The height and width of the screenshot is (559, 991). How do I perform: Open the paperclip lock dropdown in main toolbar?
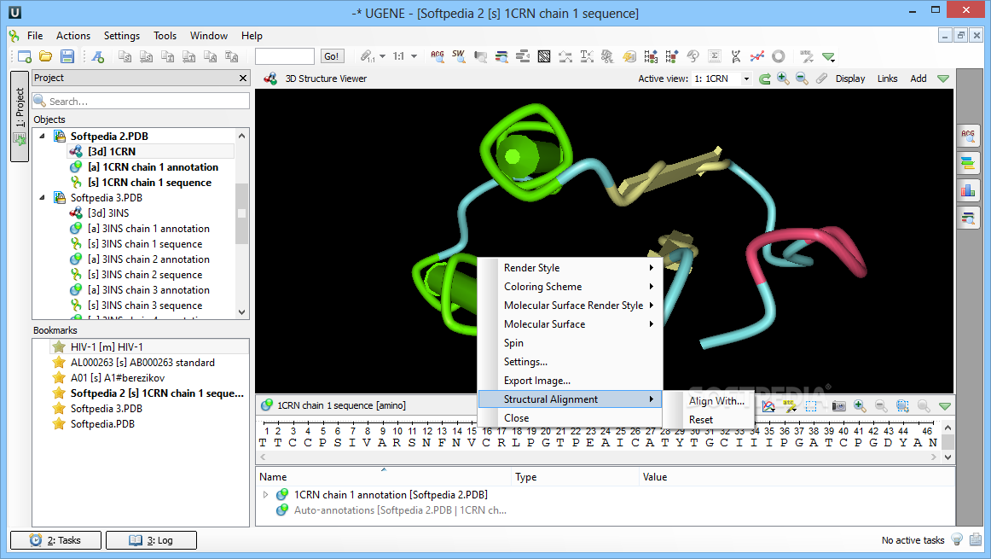[x=382, y=56]
